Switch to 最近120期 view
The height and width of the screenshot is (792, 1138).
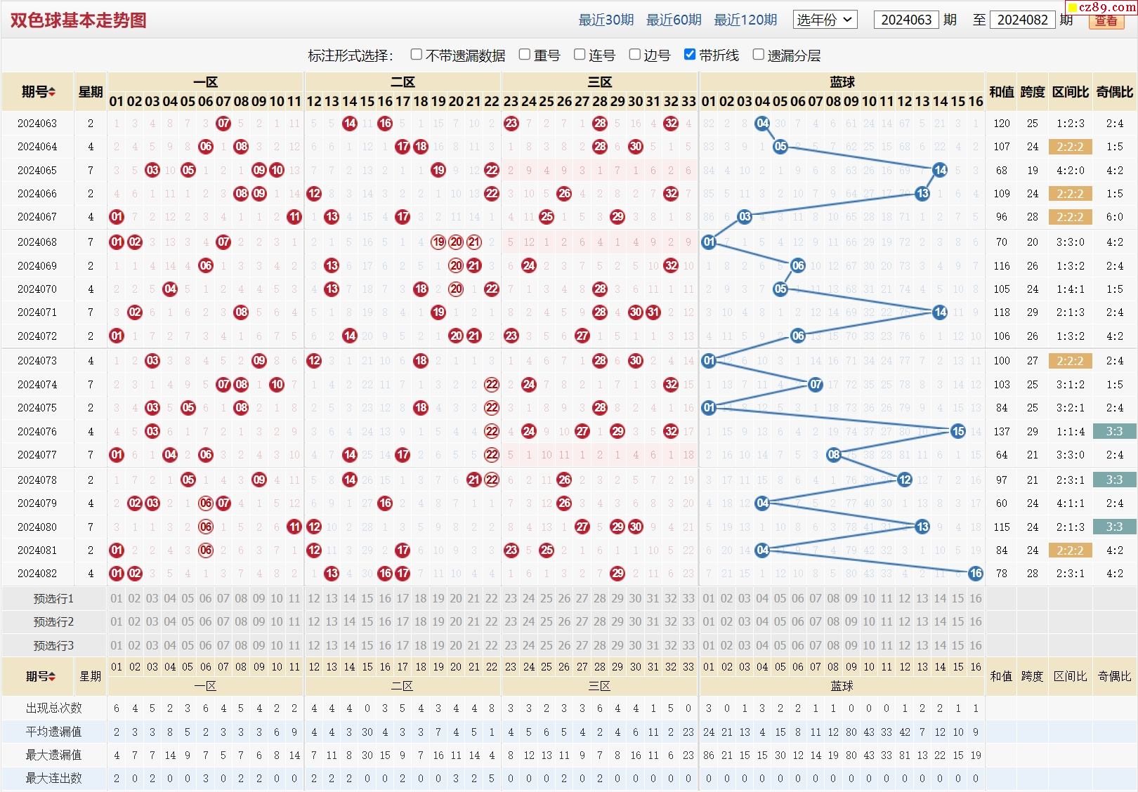click(x=745, y=20)
